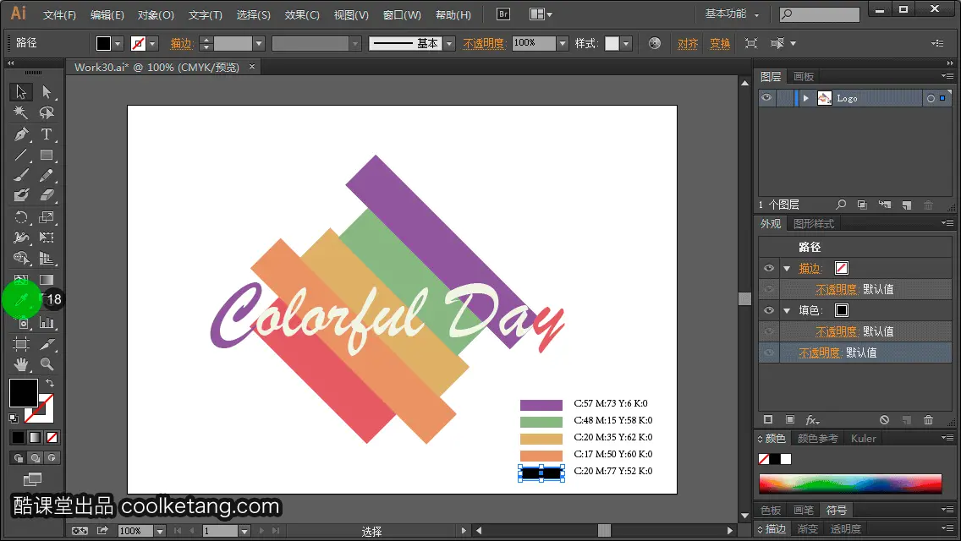Click the Add New Effect fx button

click(812, 419)
